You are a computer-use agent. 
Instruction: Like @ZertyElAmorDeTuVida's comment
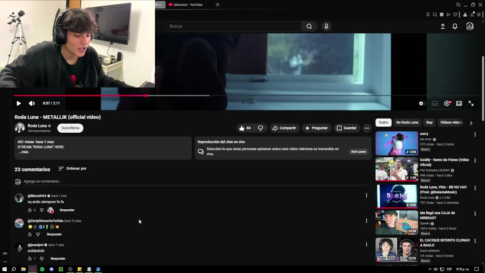tap(30, 234)
